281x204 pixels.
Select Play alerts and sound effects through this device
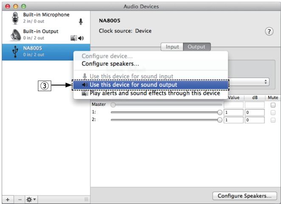click(x=151, y=93)
